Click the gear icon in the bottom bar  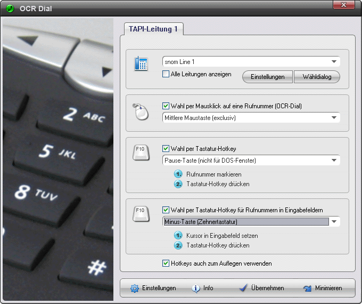pos(135,288)
